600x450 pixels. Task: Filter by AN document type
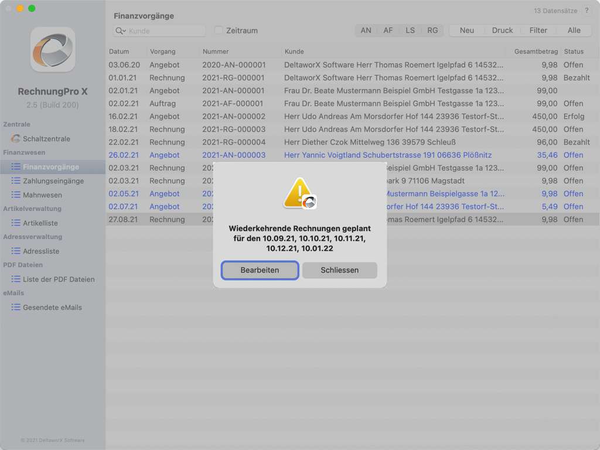[366, 30]
